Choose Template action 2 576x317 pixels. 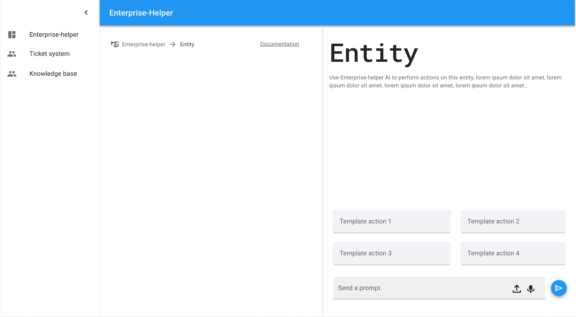pos(513,221)
